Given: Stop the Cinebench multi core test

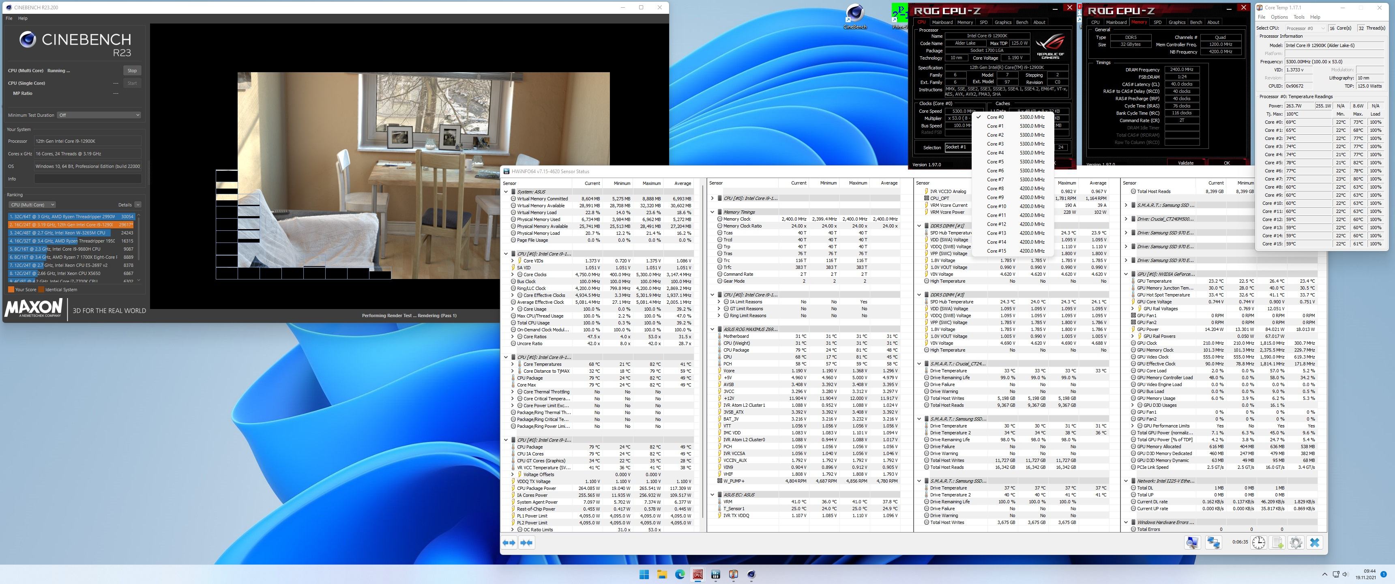Looking at the screenshot, I should 132,71.
